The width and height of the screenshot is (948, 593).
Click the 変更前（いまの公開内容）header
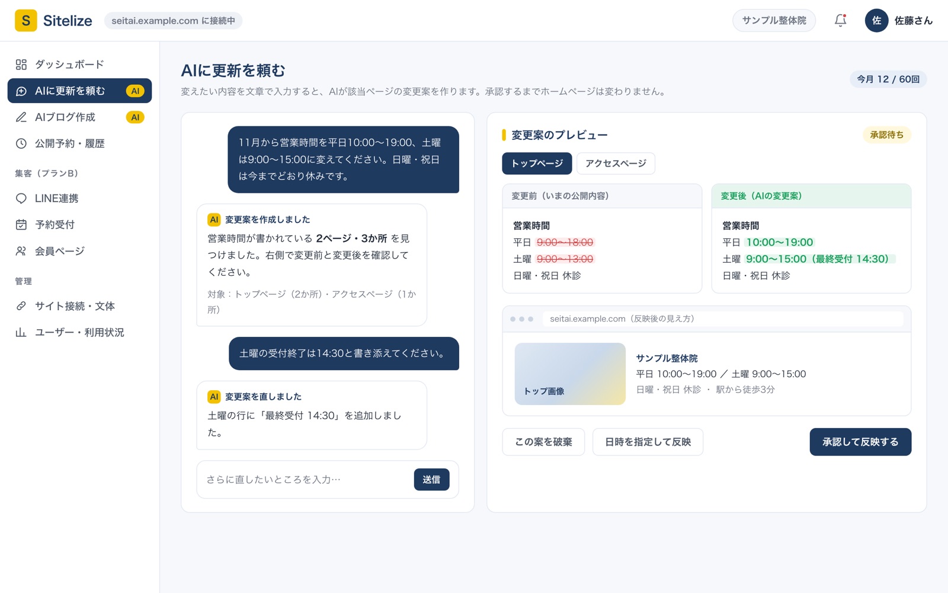coord(602,196)
